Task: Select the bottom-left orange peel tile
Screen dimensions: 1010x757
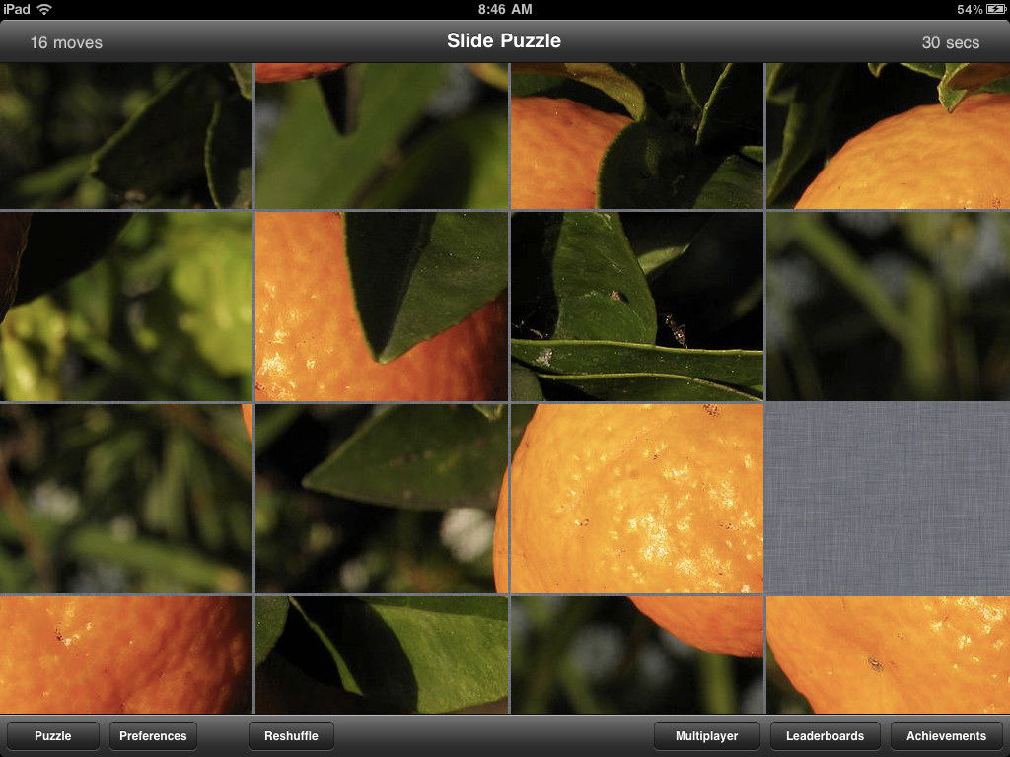Action: [126, 654]
